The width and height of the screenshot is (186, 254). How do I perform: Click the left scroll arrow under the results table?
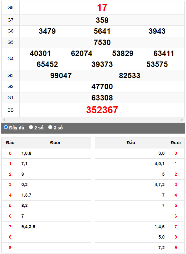coord(4,120)
